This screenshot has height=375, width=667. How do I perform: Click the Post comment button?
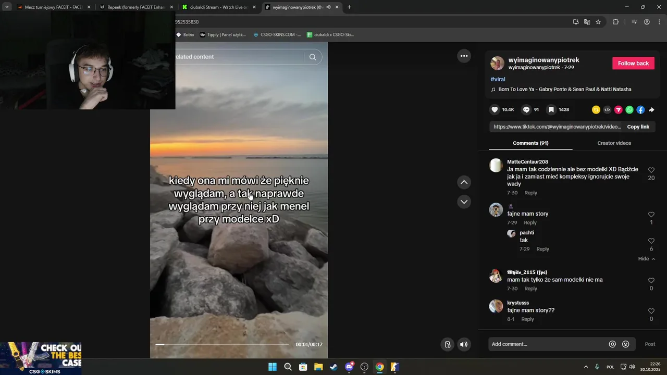(x=650, y=344)
